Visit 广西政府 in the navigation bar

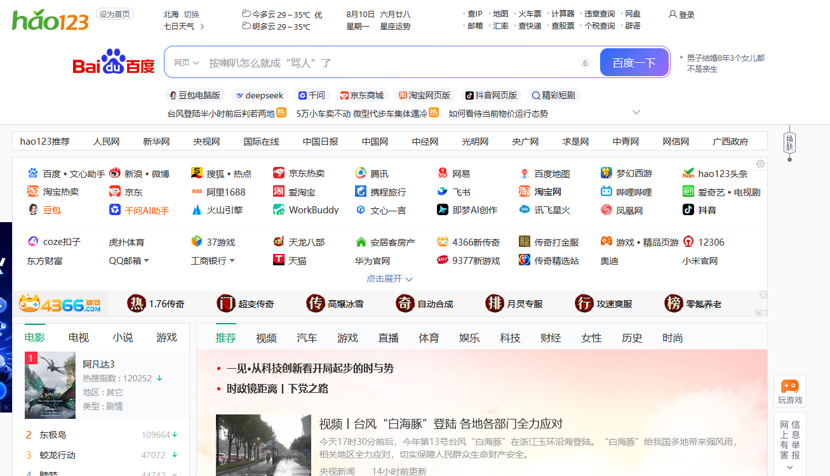[x=730, y=142]
